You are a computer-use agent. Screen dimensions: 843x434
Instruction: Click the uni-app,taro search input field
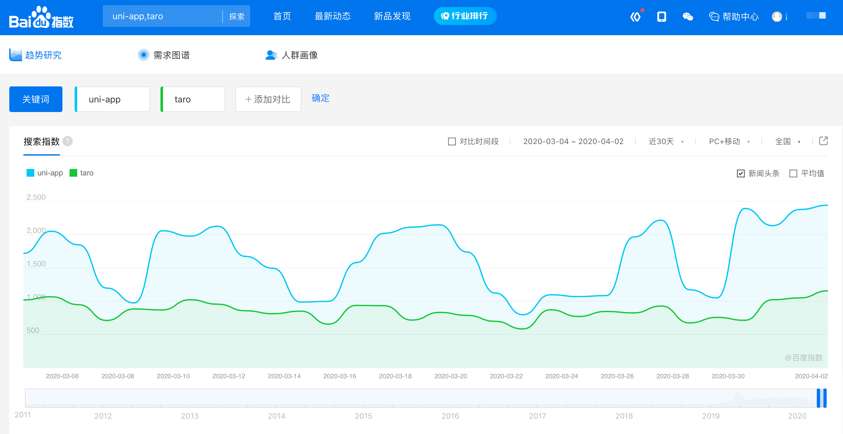(163, 16)
